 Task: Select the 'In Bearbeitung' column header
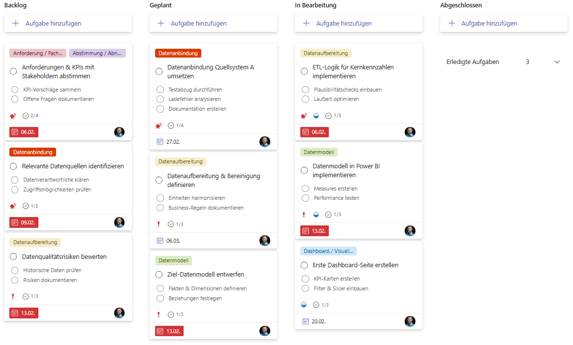315,5
